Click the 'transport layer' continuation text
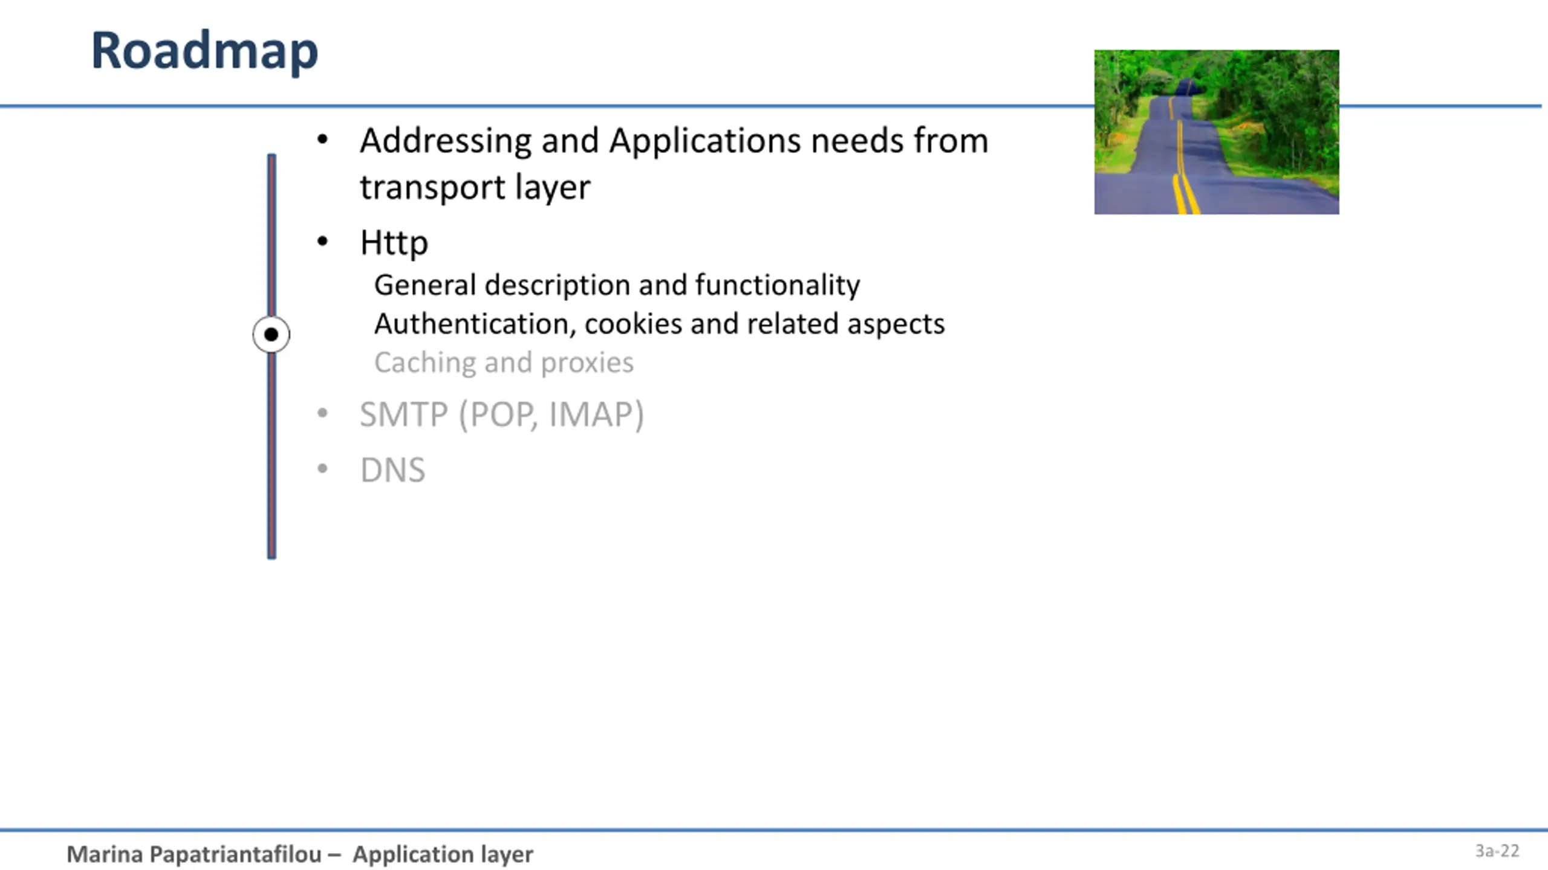 (x=475, y=187)
